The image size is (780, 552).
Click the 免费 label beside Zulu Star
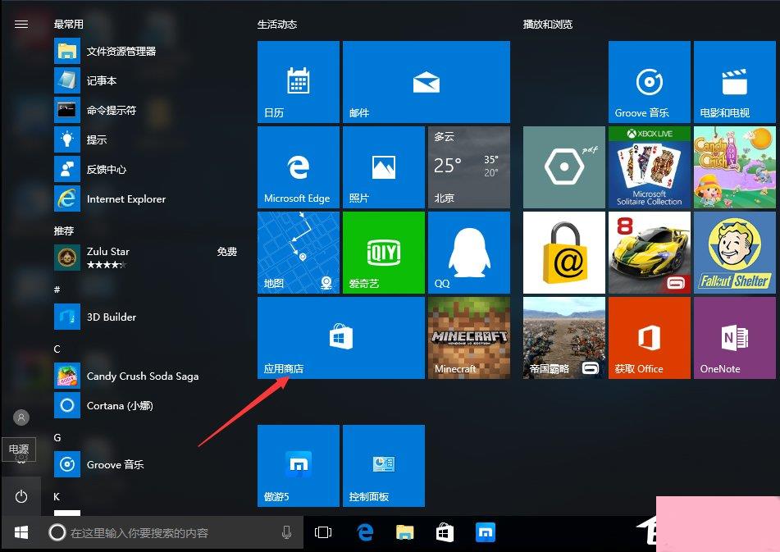pyautogui.click(x=227, y=252)
